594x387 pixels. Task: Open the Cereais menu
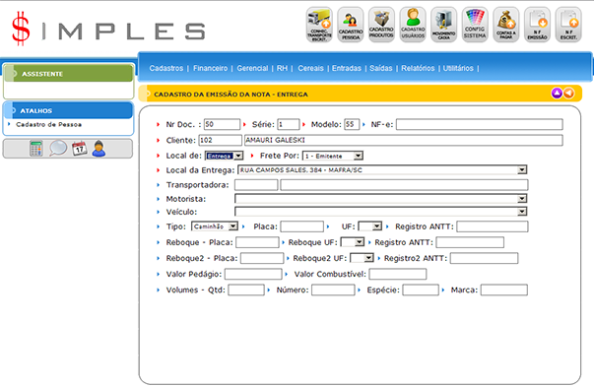(310, 68)
